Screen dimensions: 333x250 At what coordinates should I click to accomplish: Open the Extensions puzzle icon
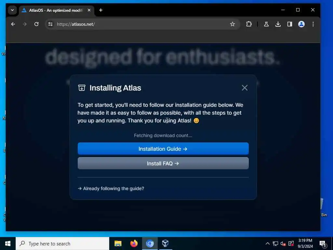pos(249,24)
